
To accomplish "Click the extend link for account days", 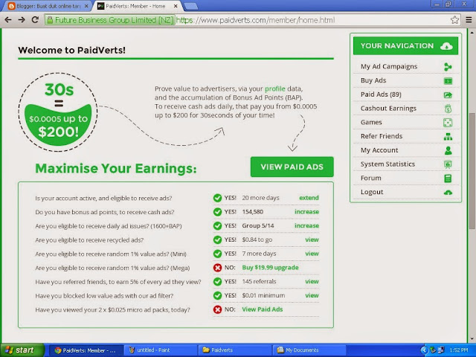I will 309,198.
